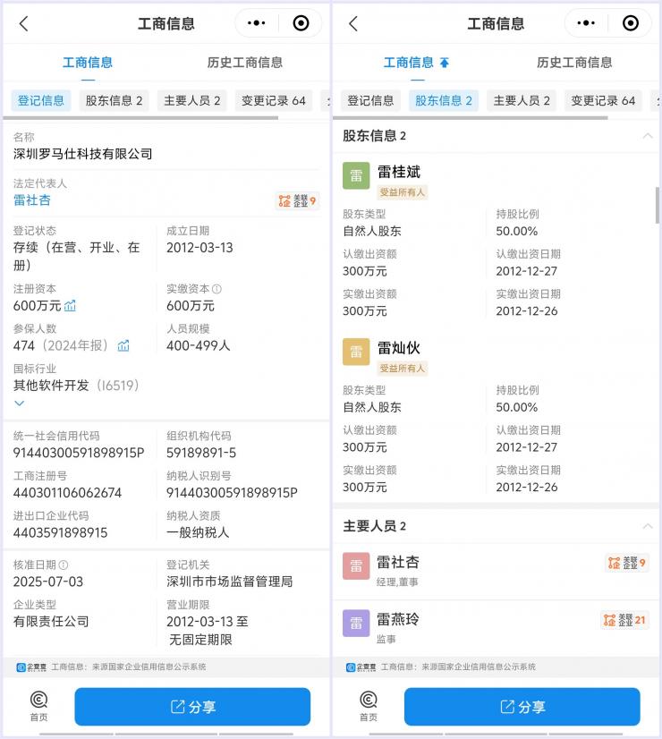Go to 首页 in right panel
This screenshot has height=739, width=662.
point(369,706)
